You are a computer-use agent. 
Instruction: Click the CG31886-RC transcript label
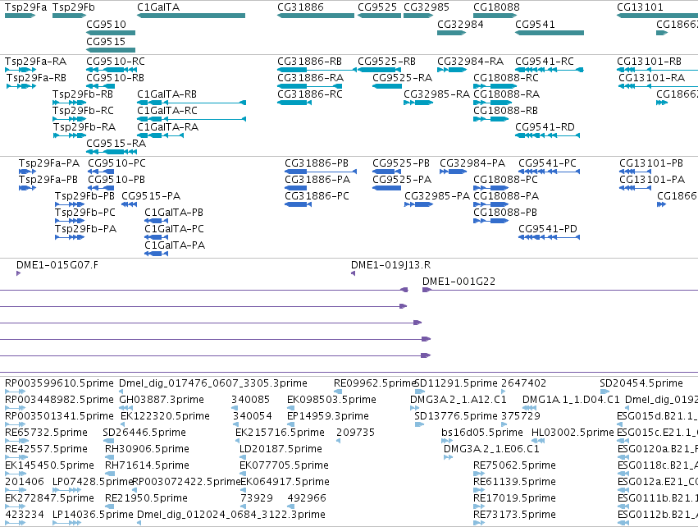pos(310,94)
